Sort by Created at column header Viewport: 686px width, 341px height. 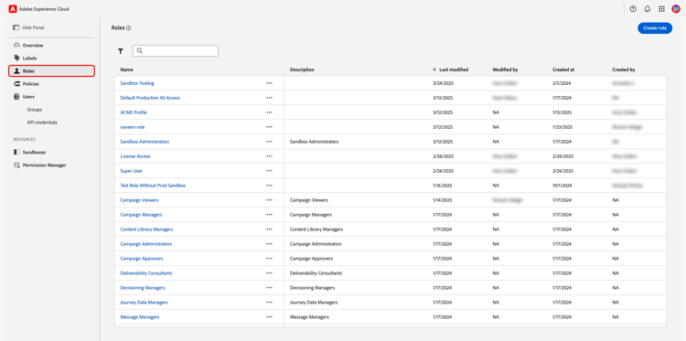(x=563, y=69)
